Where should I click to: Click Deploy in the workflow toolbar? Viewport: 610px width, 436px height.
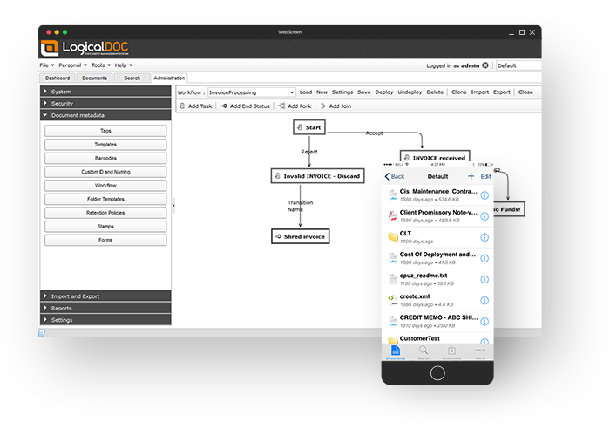pos(384,92)
